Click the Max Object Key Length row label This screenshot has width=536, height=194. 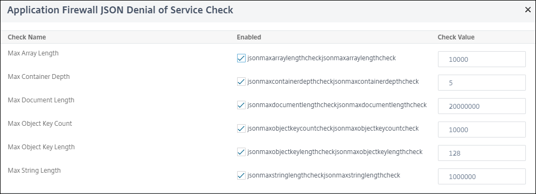tap(41, 147)
